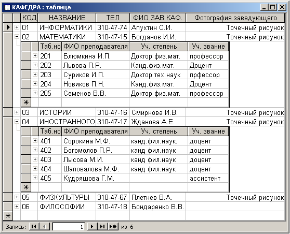Image resolution: width=290 pixels, height=234 pixels.
Task: Click the Таб. number cell 403
Action: coord(50,159)
